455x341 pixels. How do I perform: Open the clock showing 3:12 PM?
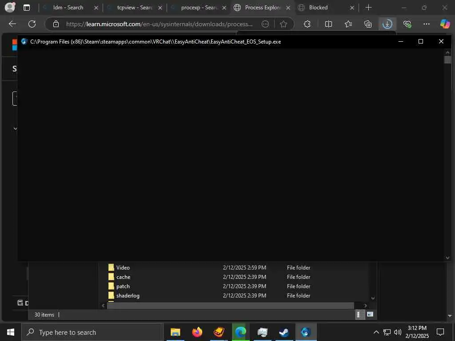click(417, 332)
